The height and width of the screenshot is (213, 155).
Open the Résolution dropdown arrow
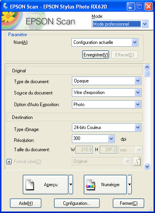tap(111, 139)
